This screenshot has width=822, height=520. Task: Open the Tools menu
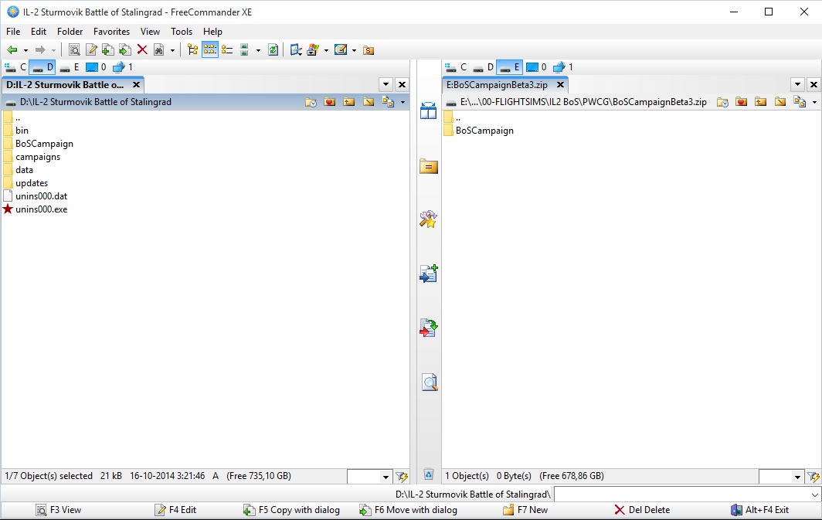coord(182,32)
